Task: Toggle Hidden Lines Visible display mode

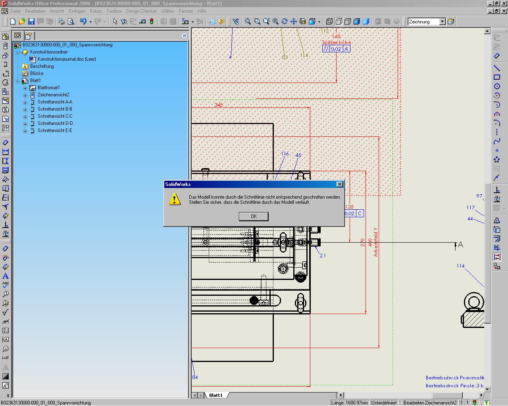Action: coord(339,21)
